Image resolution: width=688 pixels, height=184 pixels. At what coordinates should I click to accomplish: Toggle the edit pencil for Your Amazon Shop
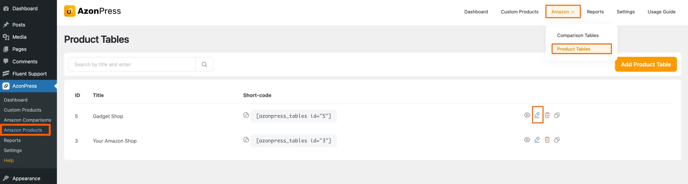(x=537, y=140)
